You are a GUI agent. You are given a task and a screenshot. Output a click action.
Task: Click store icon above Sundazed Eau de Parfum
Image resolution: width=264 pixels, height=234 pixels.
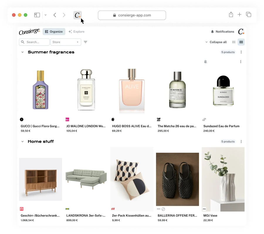pos(204,119)
